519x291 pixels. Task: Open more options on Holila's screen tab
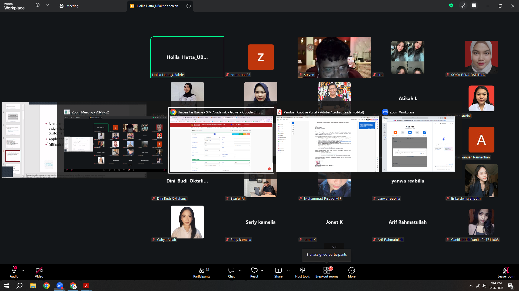click(189, 6)
